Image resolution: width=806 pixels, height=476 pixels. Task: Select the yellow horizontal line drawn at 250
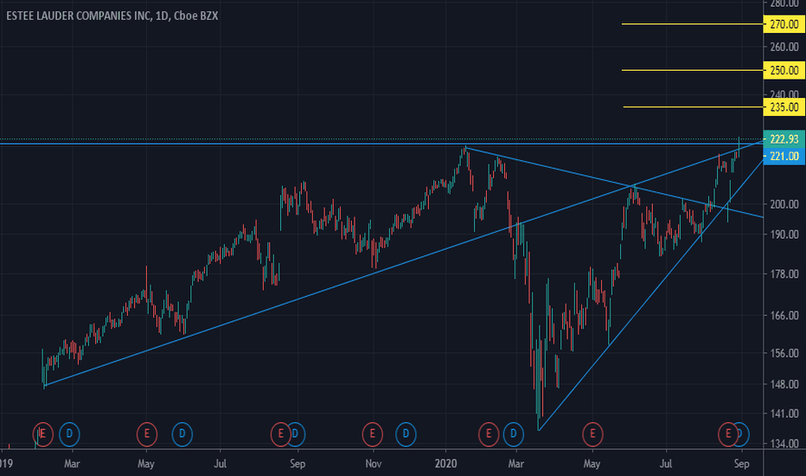pyautogui.click(x=693, y=70)
